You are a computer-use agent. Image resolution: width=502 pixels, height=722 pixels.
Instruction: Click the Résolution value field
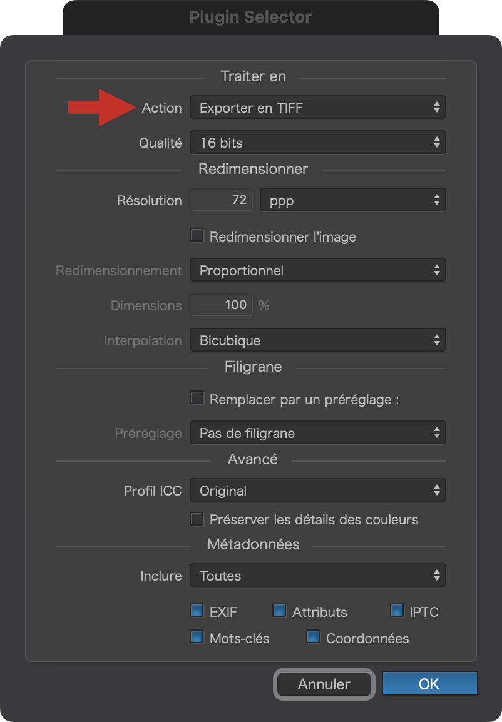click(x=221, y=200)
